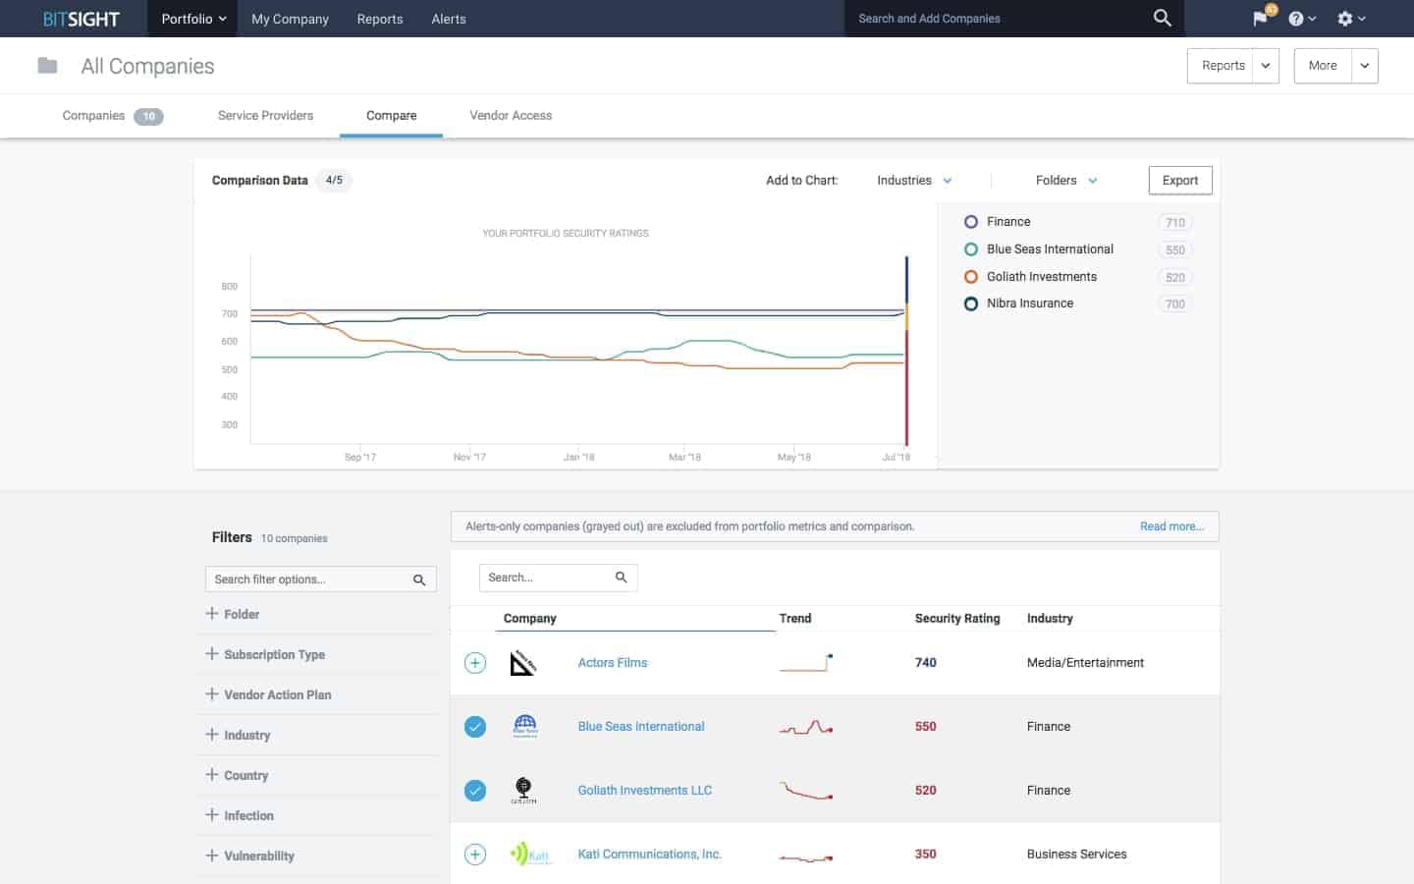The width and height of the screenshot is (1414, 884).
Task: Open the Reports button dropdown arrow
Action: (x=1266, y=66)
